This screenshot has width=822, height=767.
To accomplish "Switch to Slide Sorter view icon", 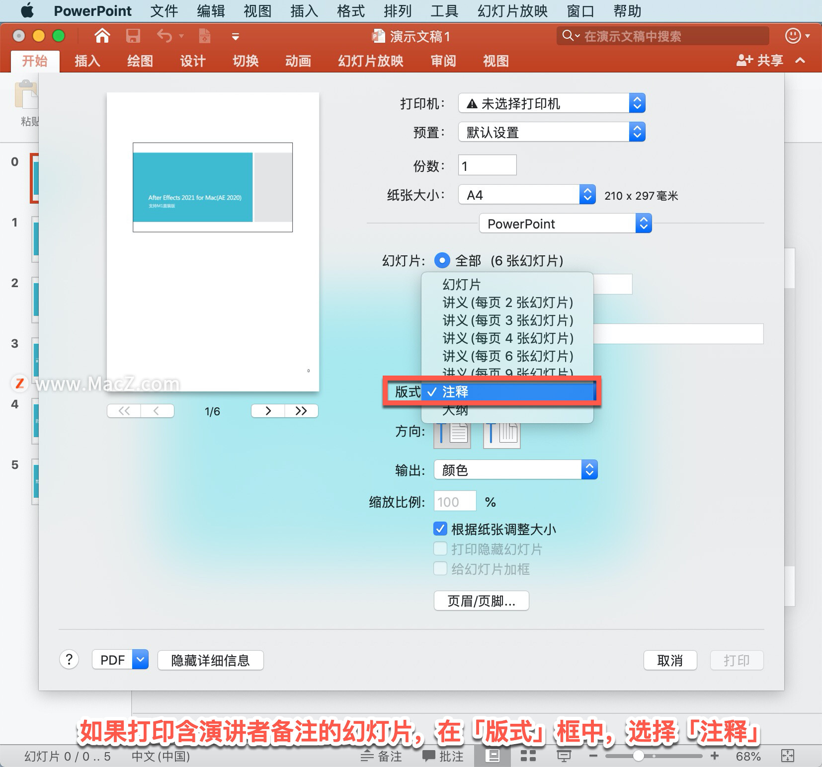I will [x=528, y=756].
